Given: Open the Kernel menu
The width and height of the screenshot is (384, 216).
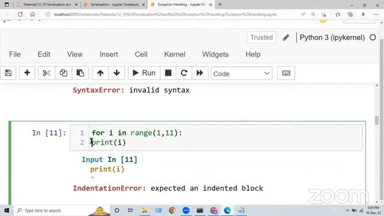Looking at the screenshot, I should tap(175, 55).
